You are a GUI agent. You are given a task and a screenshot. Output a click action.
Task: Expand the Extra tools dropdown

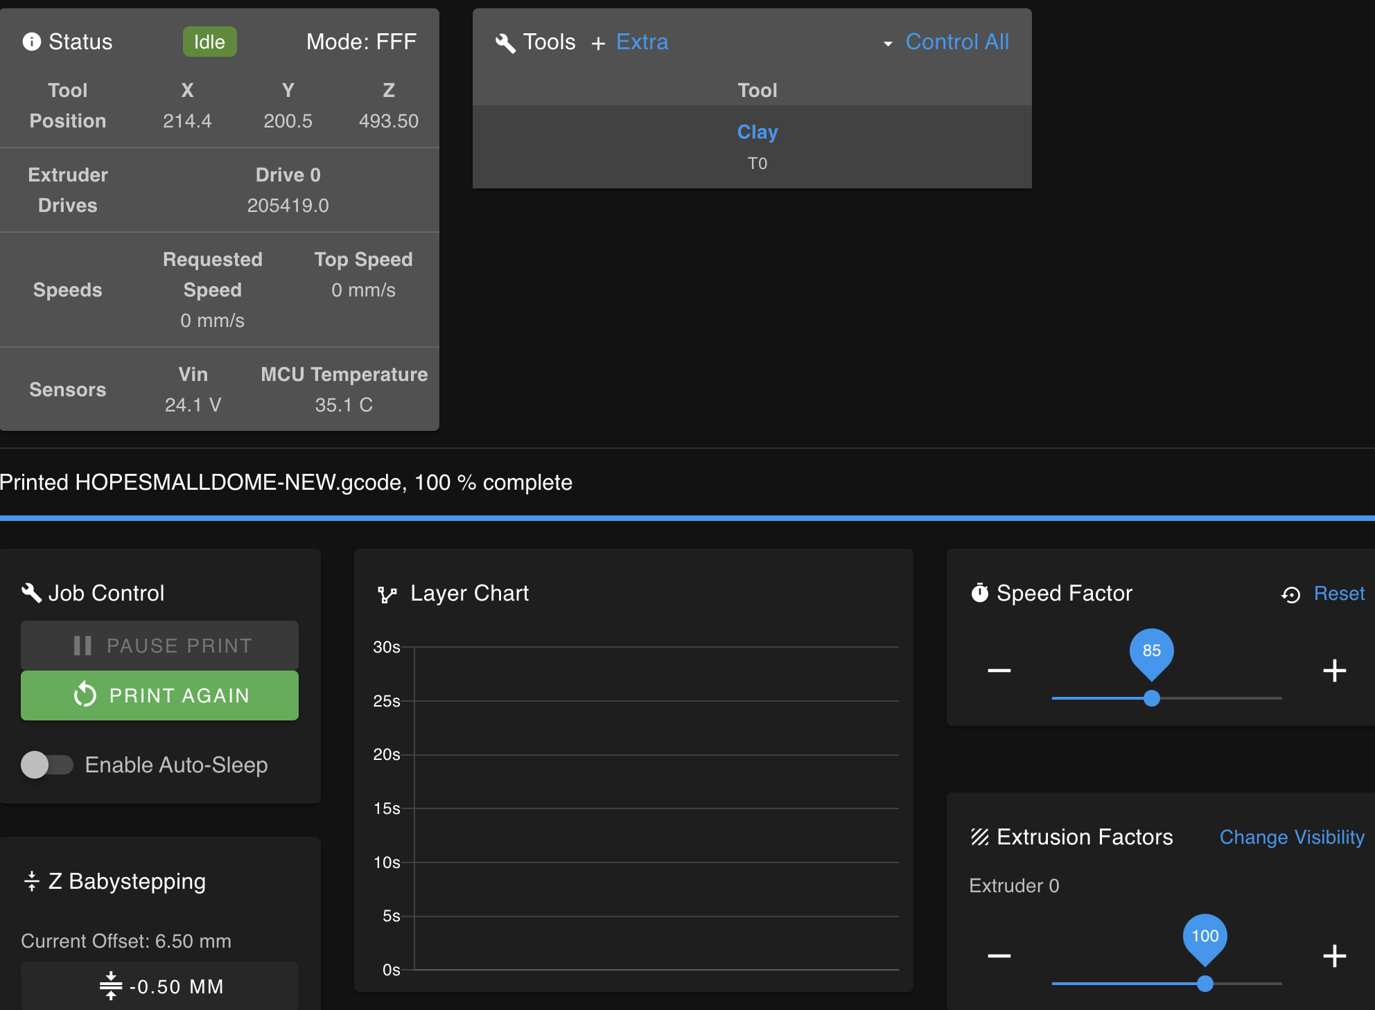(x=642, y=43)
